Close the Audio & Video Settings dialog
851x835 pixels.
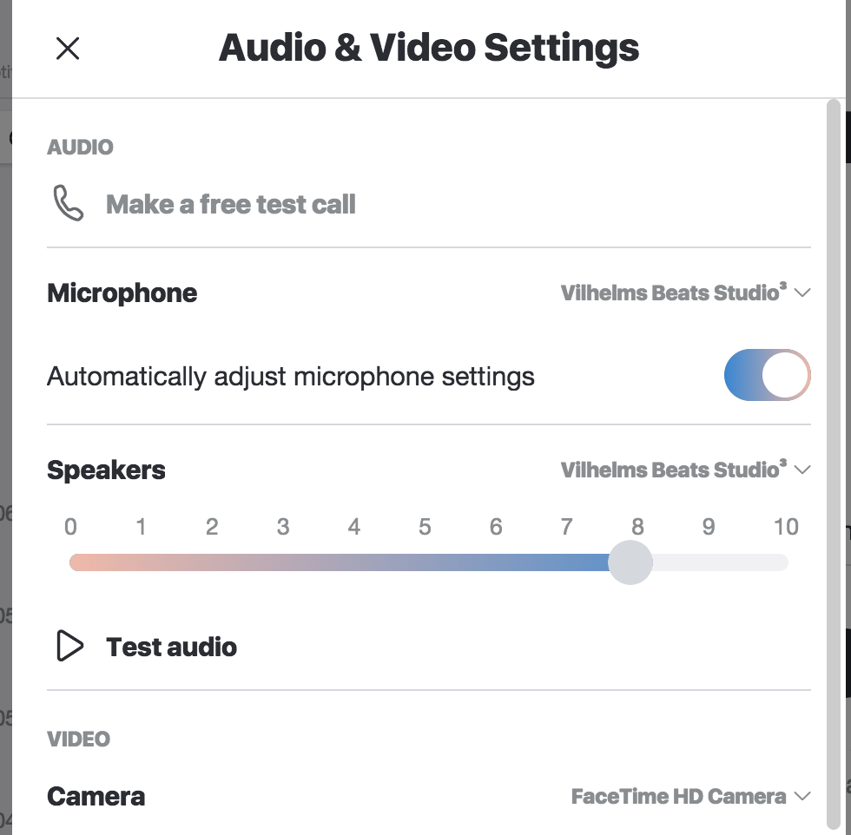click(68, 49)
